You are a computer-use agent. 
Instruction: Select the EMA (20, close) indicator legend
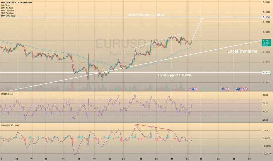[8, 11]
